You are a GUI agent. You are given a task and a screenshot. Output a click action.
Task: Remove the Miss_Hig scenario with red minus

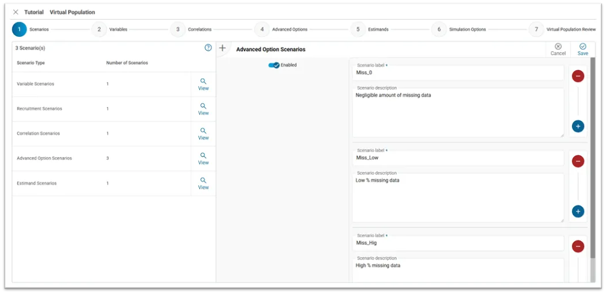click(x=578, y=246)
